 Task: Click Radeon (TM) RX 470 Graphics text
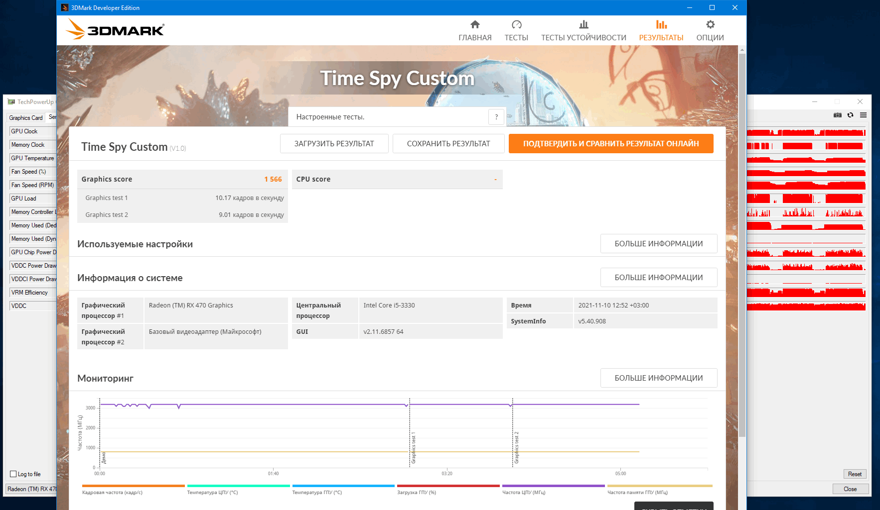click(191, 305)
